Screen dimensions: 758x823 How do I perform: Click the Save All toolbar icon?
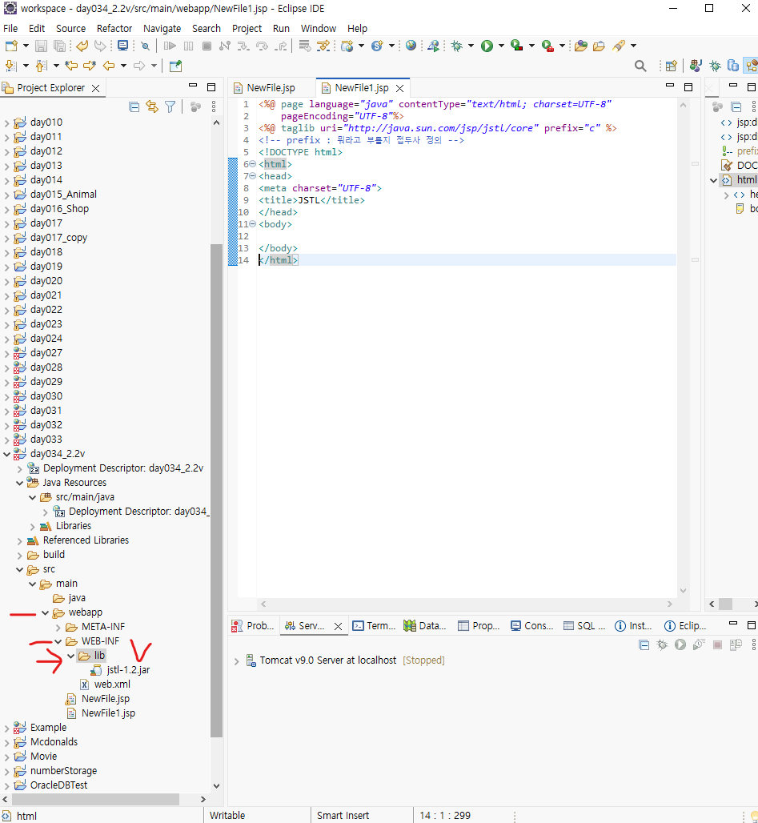point(60,46)
